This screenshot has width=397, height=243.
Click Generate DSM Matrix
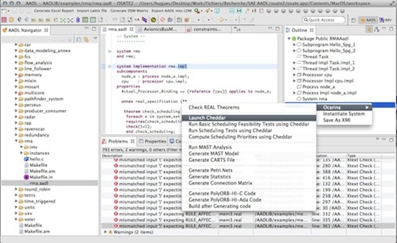click(129, 11)
